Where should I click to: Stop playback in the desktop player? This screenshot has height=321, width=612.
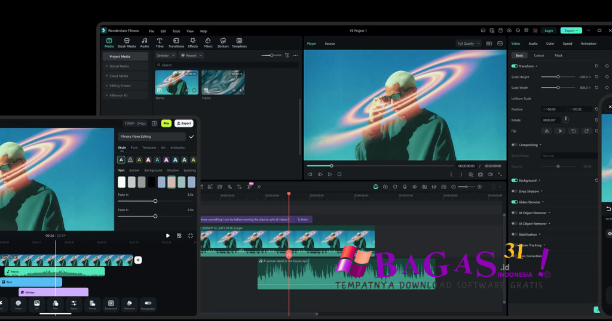[x=339, y=175]
